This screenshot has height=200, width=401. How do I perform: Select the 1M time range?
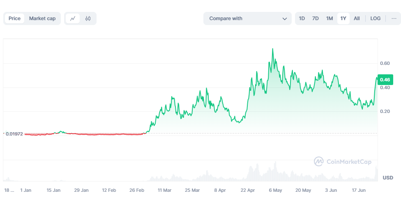coord(330,18)
